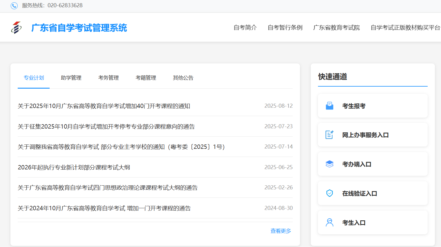
Task: Open the 其他公告 tab
Action: tap(183, 78)
